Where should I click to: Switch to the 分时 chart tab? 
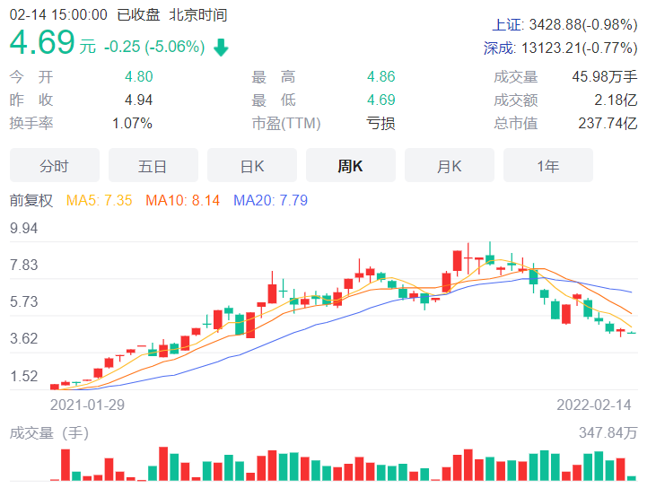coord(55,166)
